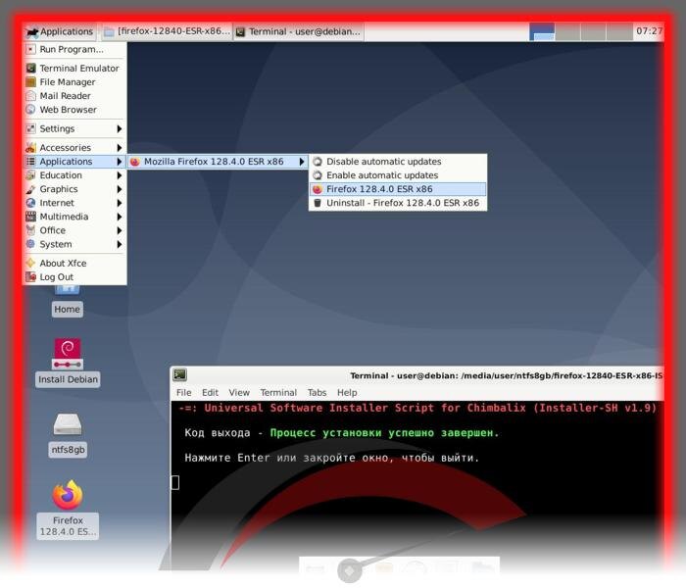Select the Firefox 128.4.0 ESR desktop icon

pyautogui.click(x=68, y=509)
